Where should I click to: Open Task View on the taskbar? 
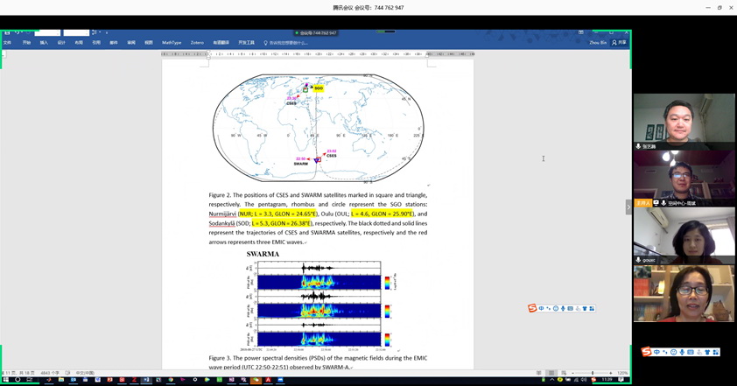[29, 379]
